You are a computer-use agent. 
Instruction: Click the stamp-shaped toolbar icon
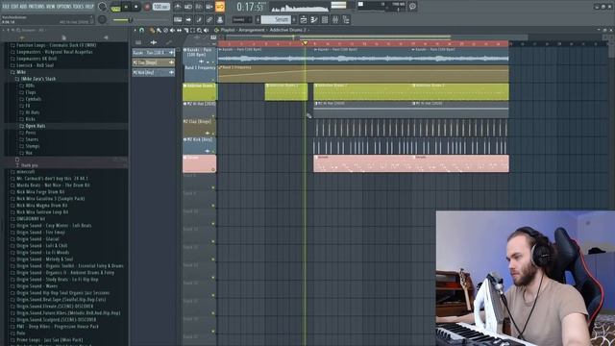220,19
